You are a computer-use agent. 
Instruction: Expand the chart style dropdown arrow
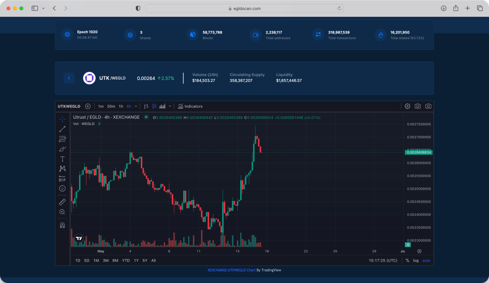(x=170, y=106)
